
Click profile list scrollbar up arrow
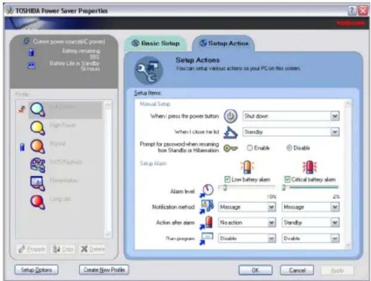coord(108,105)
